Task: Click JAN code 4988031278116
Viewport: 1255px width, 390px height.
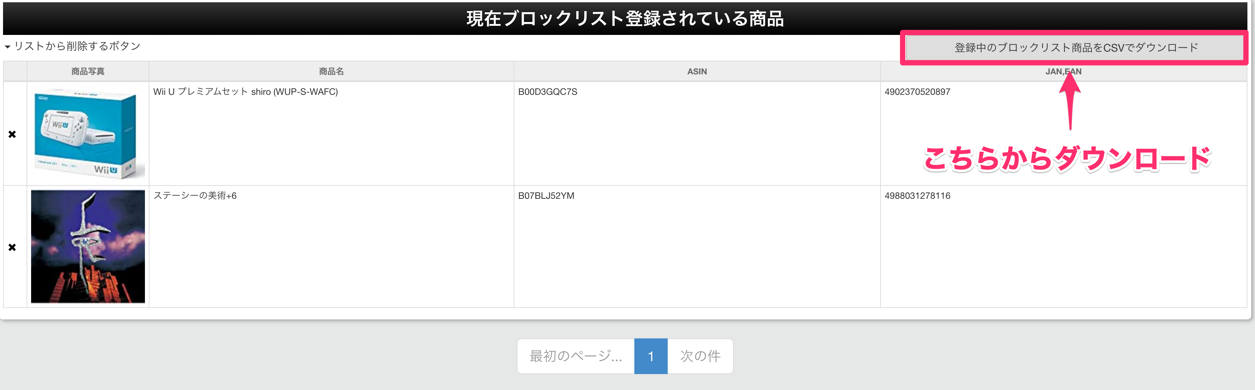Action: click(917, 196)
